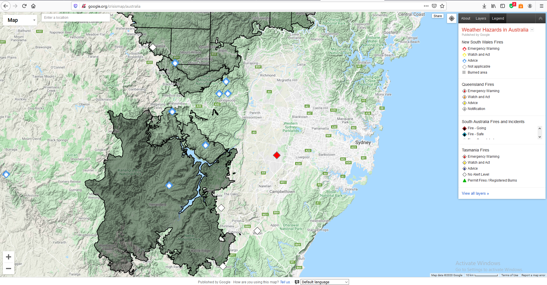Image resolution: width=547 pixels, height=285 pixels.
Task: Open the View all layers link
Action: pos(475,194)
